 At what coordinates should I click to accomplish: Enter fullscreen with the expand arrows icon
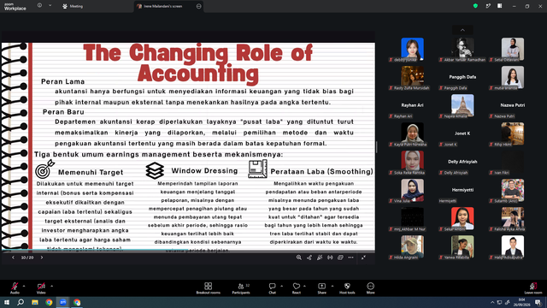(x=363, y=258)
